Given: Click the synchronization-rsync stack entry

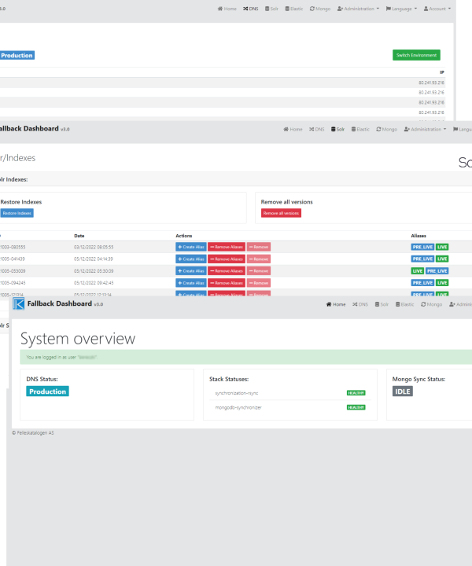Looking at the screenshot, I should click(237, 393).
